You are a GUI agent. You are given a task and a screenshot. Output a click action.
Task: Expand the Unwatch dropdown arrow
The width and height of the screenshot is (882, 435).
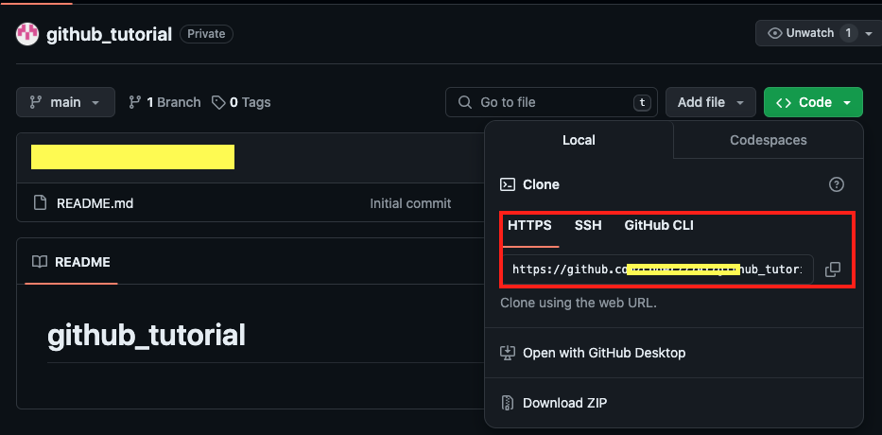(x=869, y=34)
